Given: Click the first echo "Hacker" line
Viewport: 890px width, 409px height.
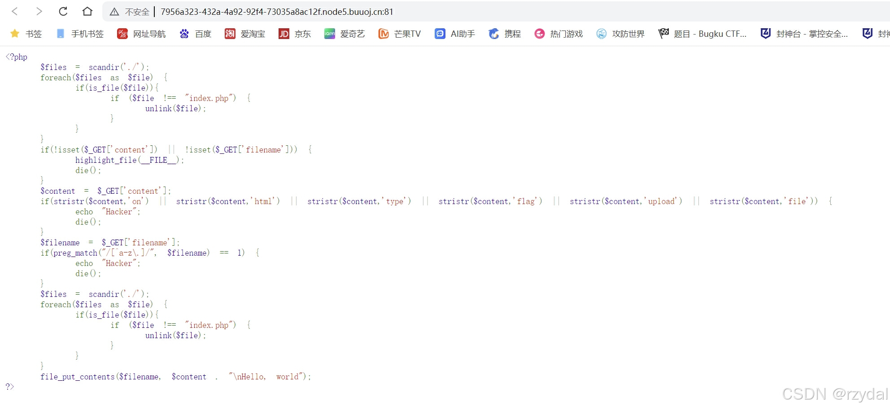Looking at the screenshot, I should [108, 212].
